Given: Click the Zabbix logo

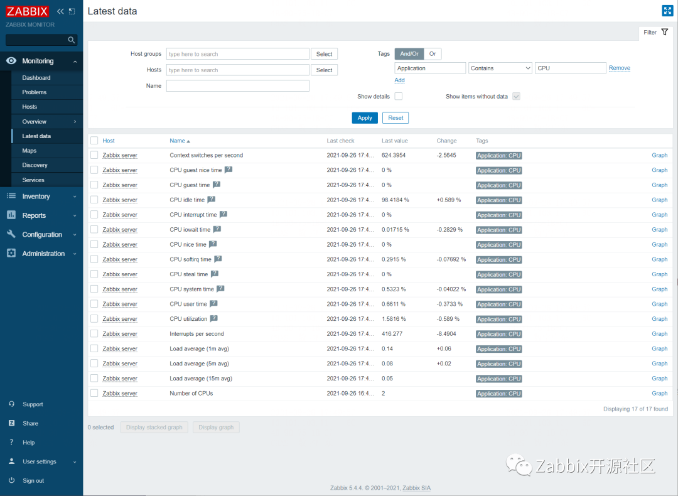Looking at the screenshot, I should pyautogui.click(x=27, y=11).
